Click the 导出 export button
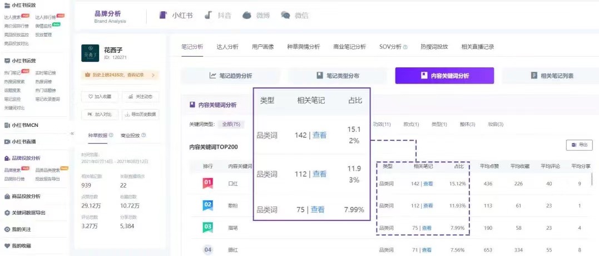 (579, 145)
